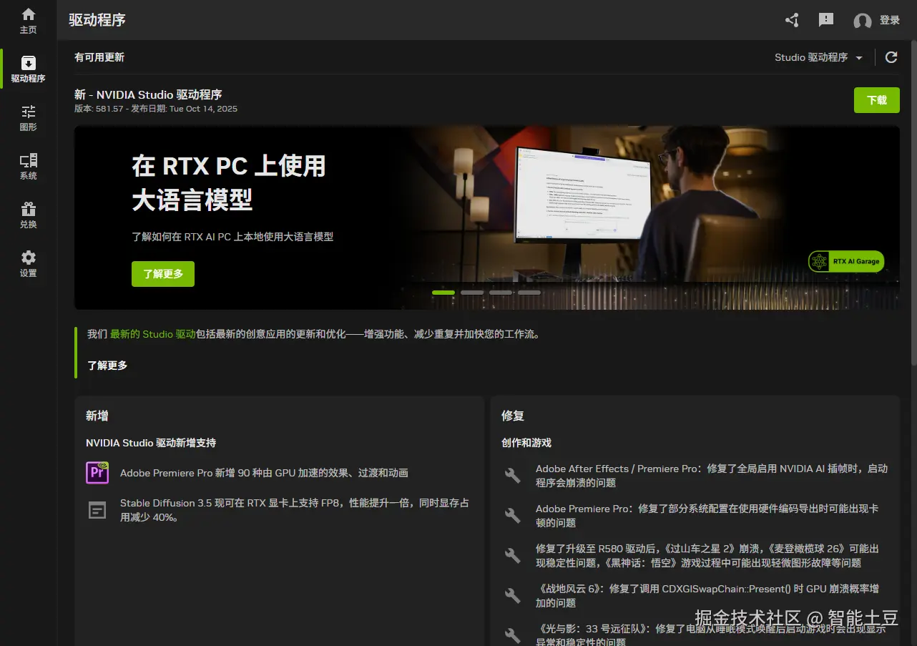Screen dimensions: 917x646
Task: Click the 登录 login link
Action: click(x=890, y=20)
